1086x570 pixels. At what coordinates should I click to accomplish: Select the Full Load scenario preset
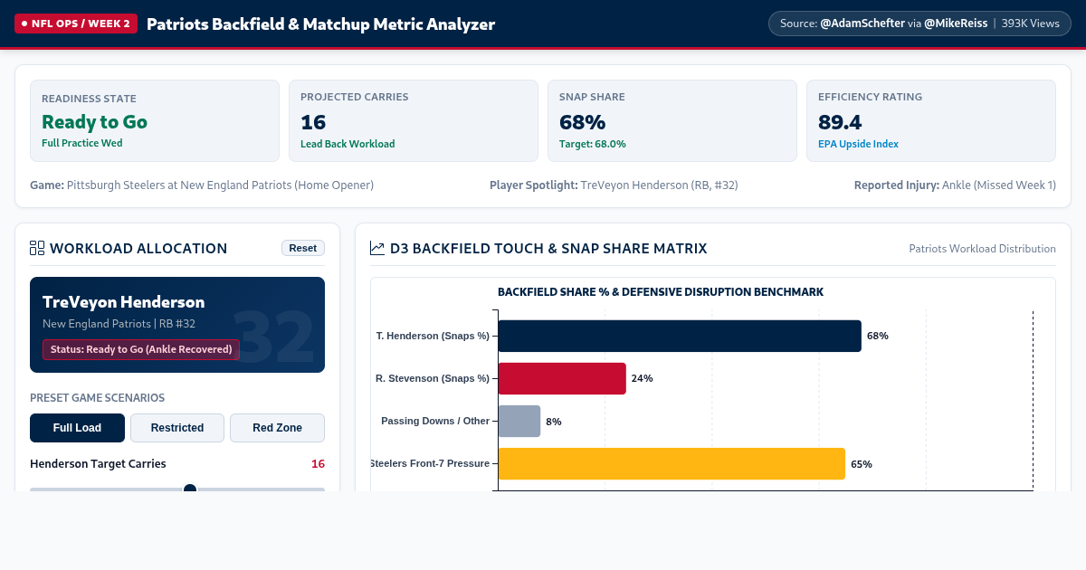[77, 428]
